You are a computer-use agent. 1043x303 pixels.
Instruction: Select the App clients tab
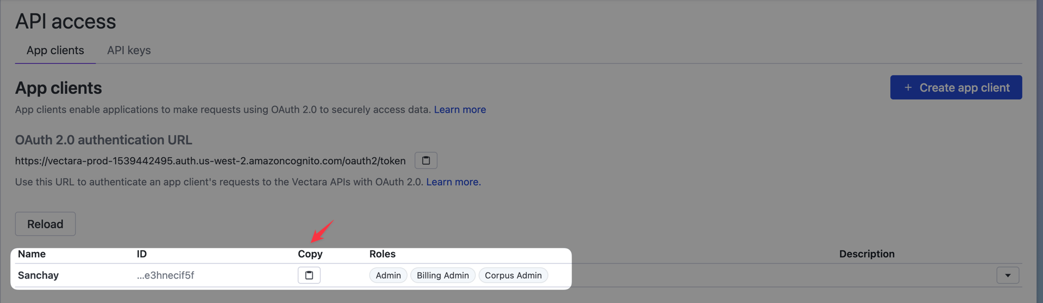tap(55, 50)
